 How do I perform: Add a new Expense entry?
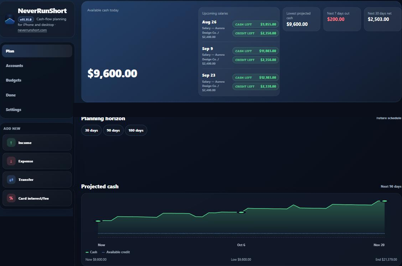pyautogui.click(x=37, y=161)
